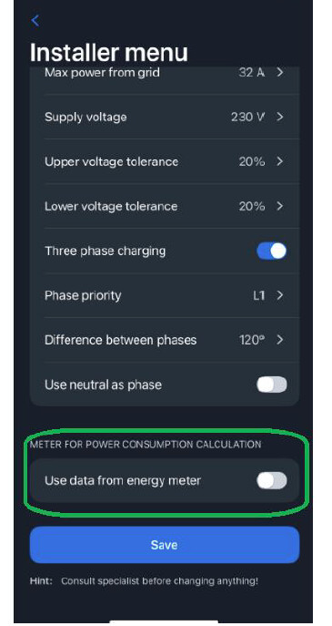
Task: Select Difference between phases row label
Action: point(120,340)
